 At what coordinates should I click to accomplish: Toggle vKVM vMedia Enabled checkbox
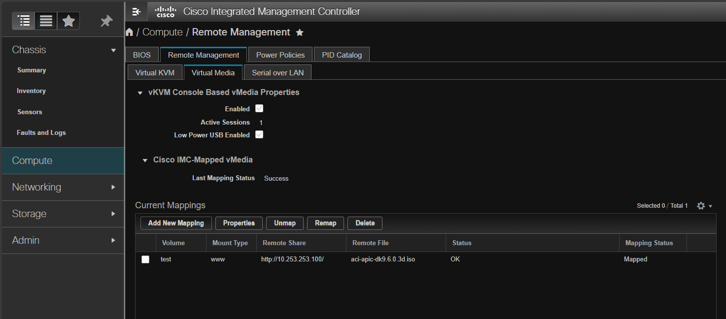click(259, 109)
